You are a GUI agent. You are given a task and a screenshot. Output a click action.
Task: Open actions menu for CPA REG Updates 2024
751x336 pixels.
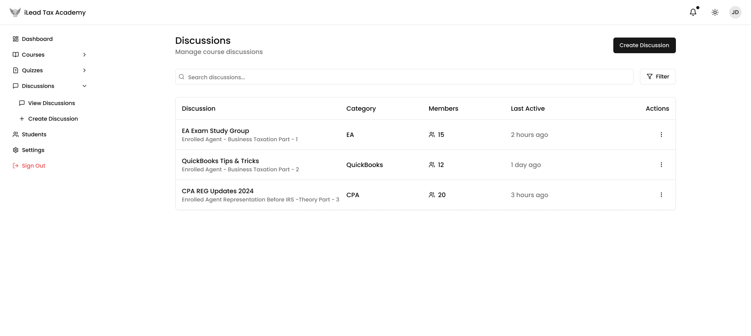[661, 195]
